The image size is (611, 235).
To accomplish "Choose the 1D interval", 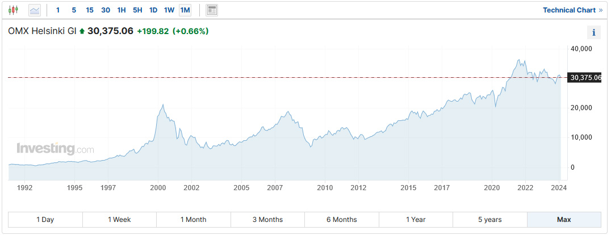I will [x=153, y=10].
